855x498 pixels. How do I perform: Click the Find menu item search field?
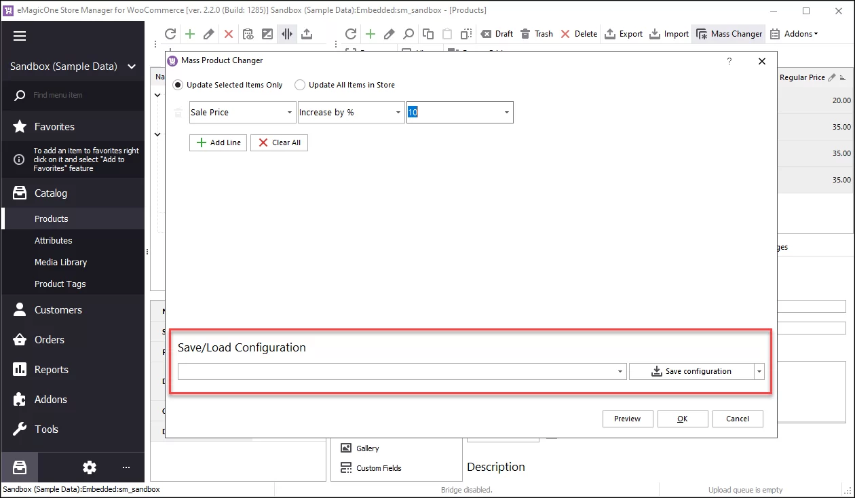coord(81,95)
